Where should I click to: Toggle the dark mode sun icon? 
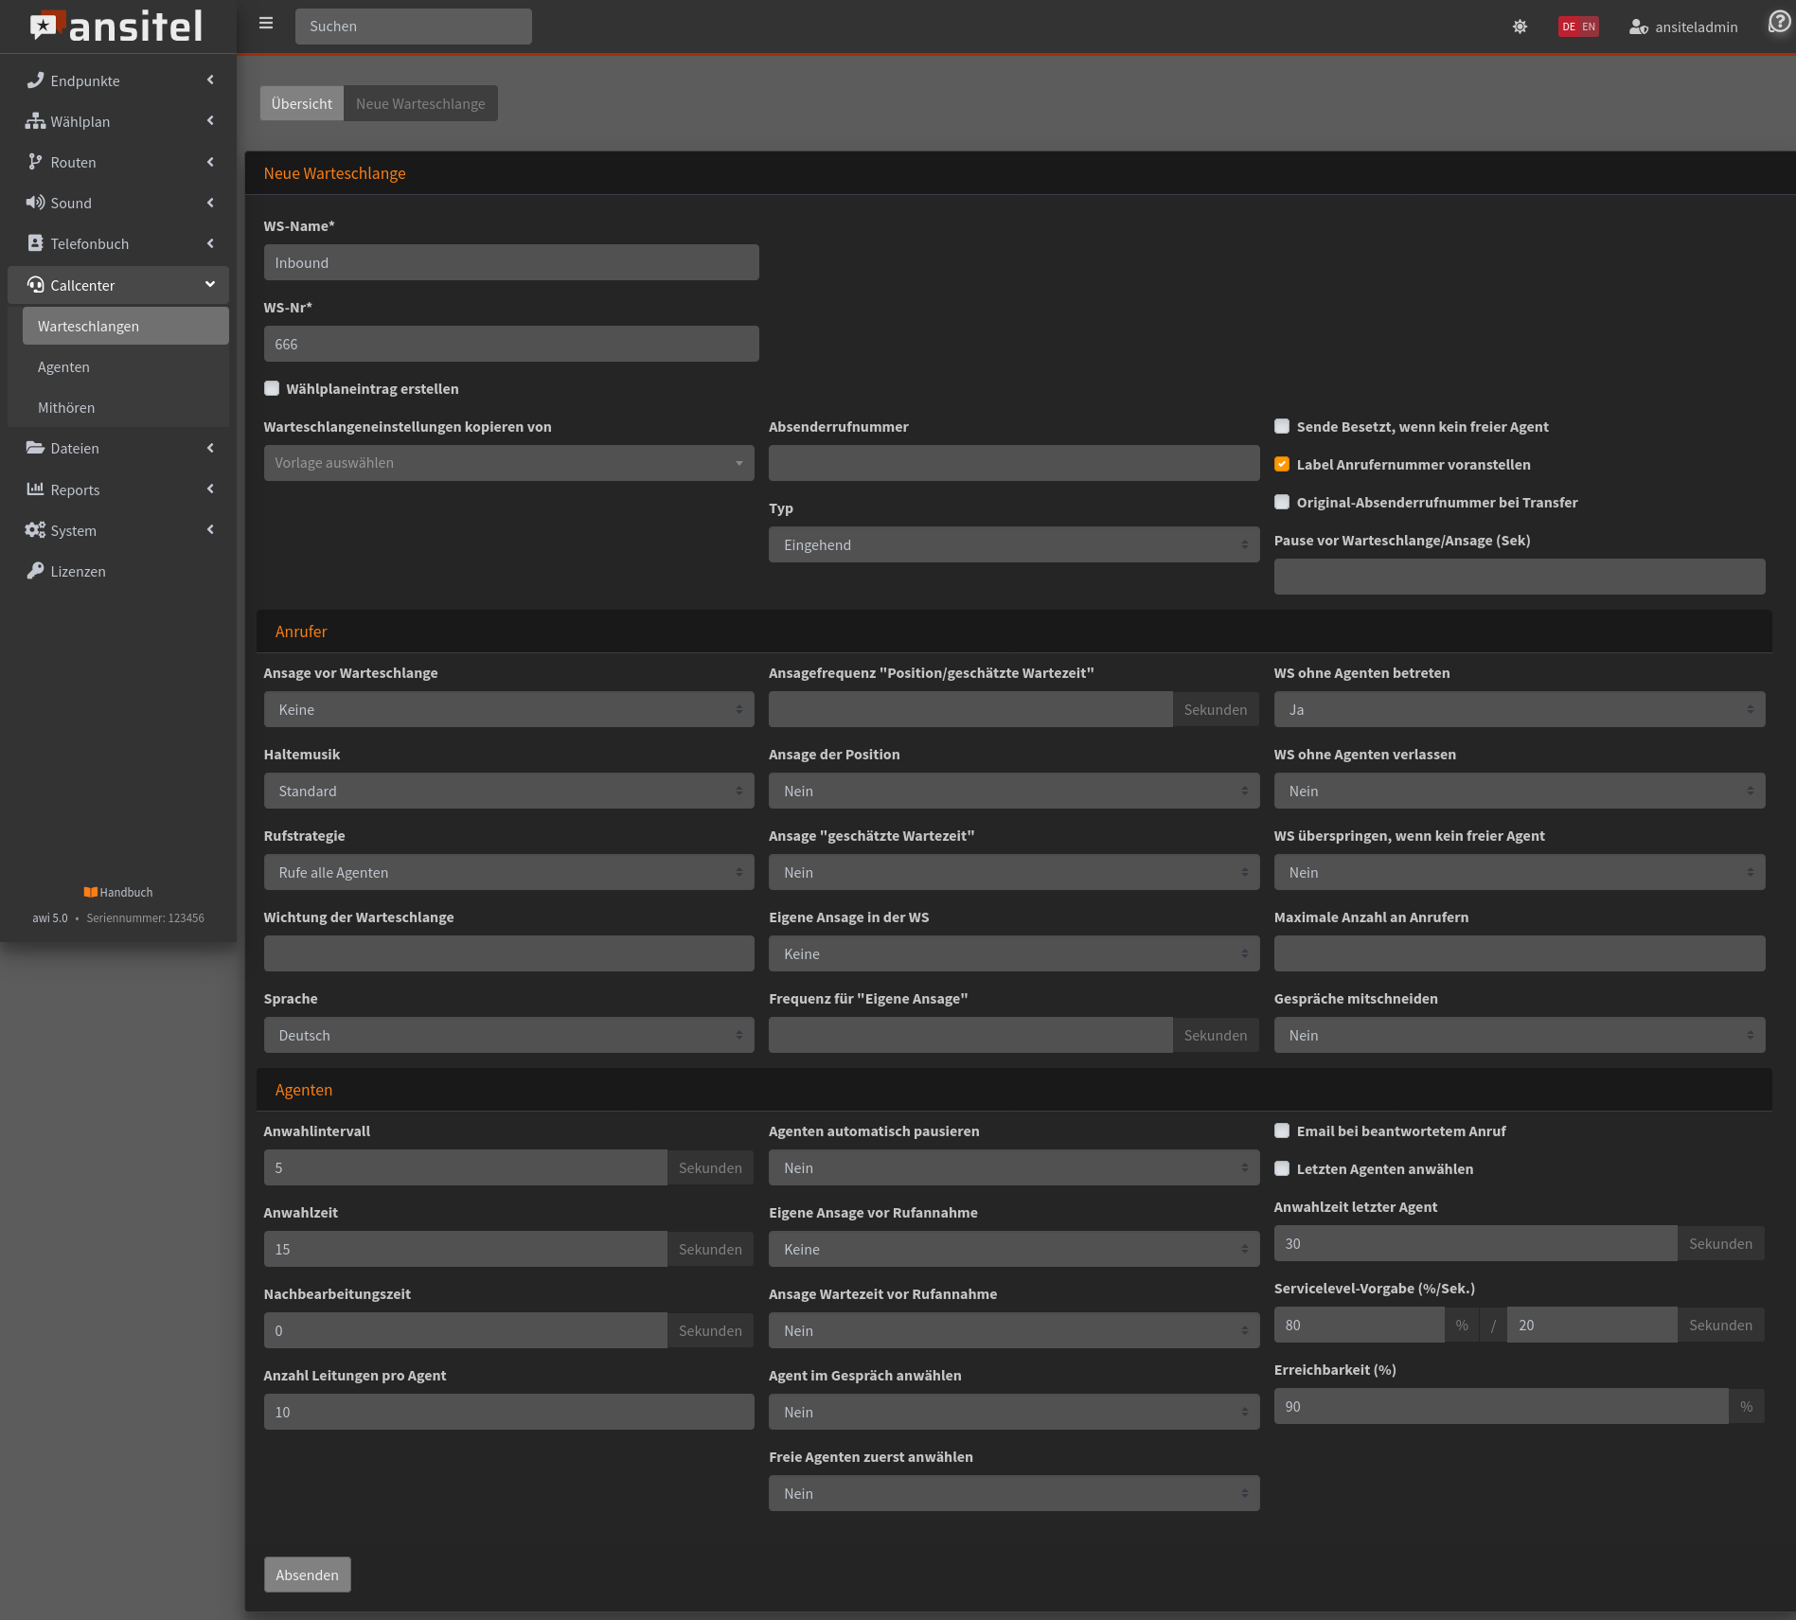pos(1520,27)
